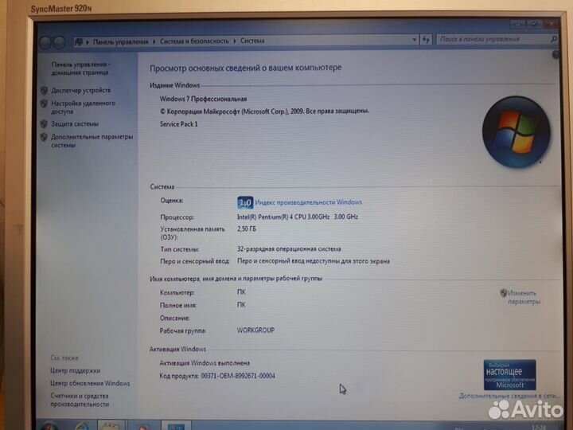Click the computer icon in the address bar
This screenshot has width=573, height=430.
(x=78, y=42)
